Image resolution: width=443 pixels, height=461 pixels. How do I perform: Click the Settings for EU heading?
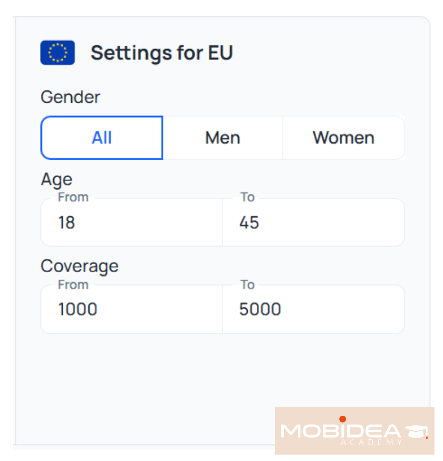click(162, 52)
